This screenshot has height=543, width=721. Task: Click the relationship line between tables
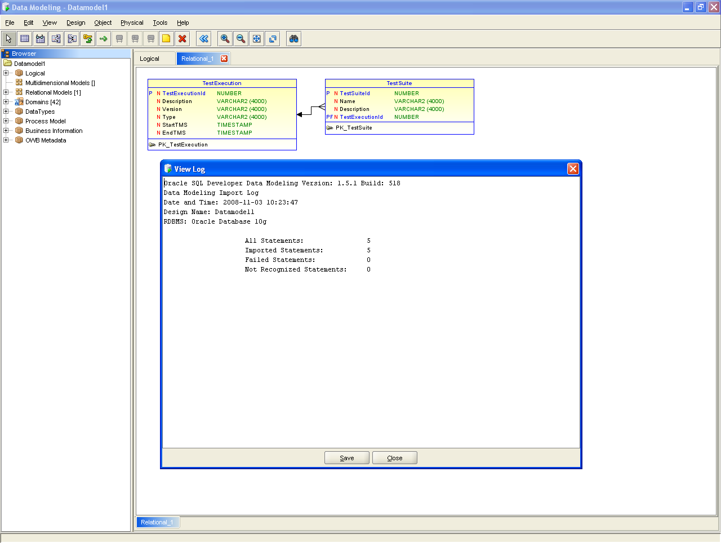[311, 110]
